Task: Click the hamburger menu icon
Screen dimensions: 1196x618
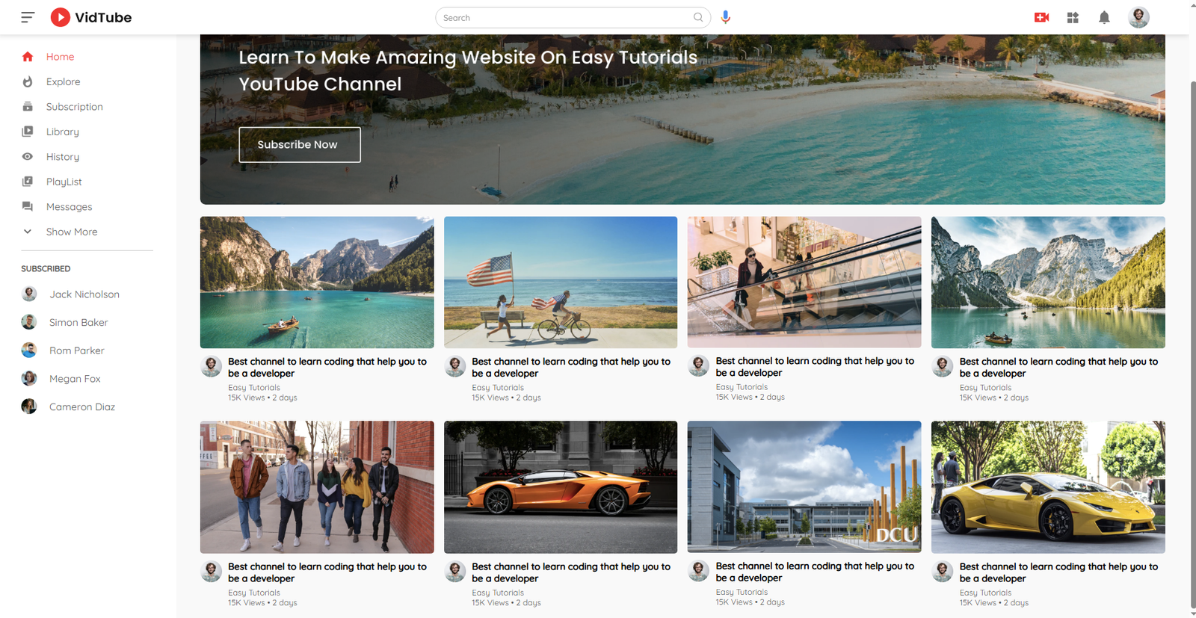Action: coord(28,17)
